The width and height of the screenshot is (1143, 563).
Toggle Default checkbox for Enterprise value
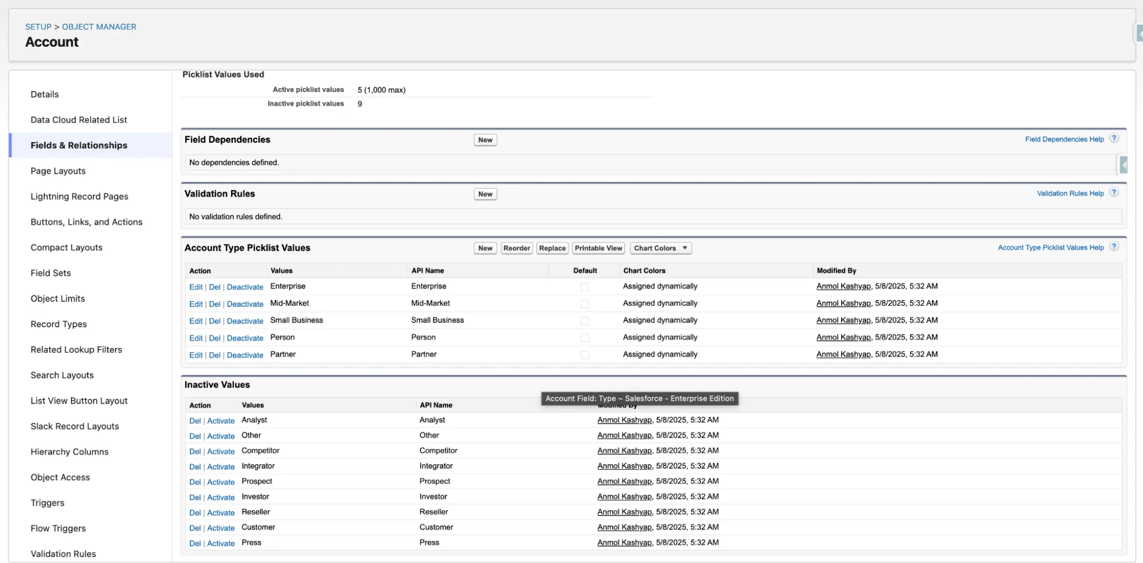coord(584,287)
